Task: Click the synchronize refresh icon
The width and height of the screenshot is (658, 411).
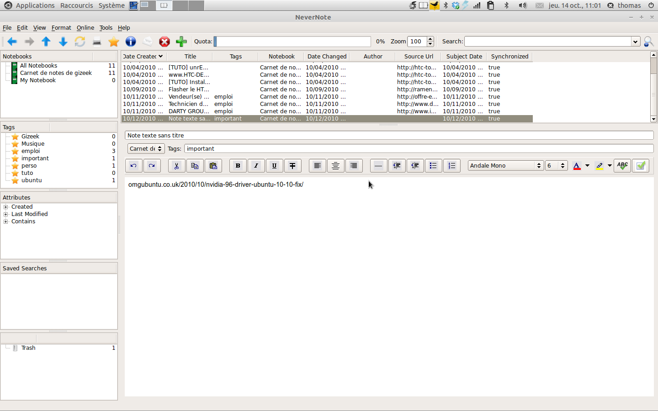Action: coord(80,42)
